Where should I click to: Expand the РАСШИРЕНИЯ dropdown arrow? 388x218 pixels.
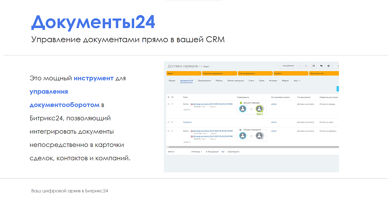(299, 65)
